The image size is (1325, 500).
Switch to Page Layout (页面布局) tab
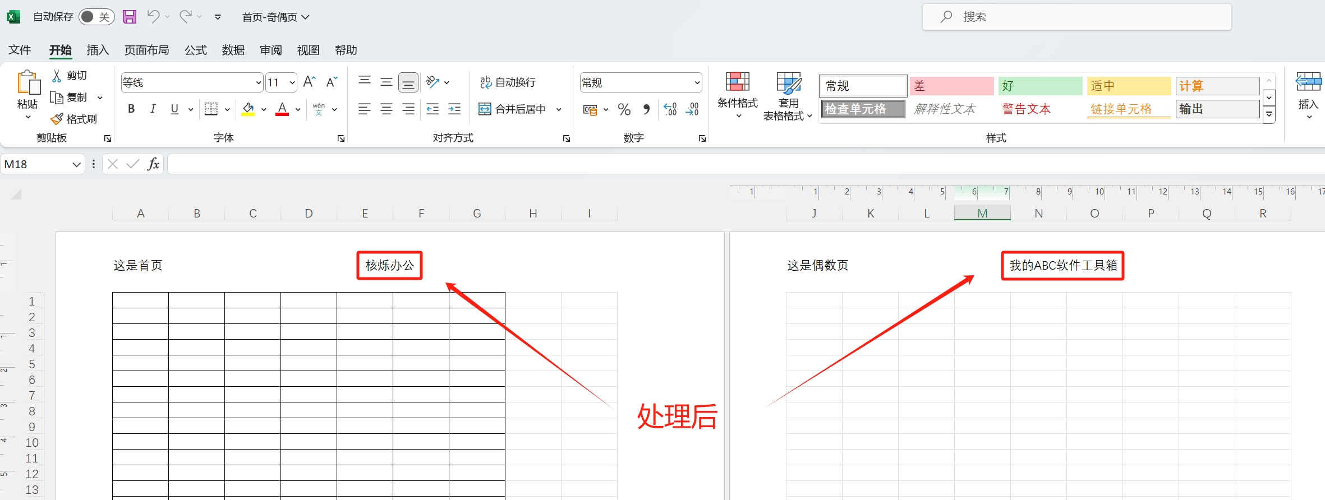pos(146,50)
